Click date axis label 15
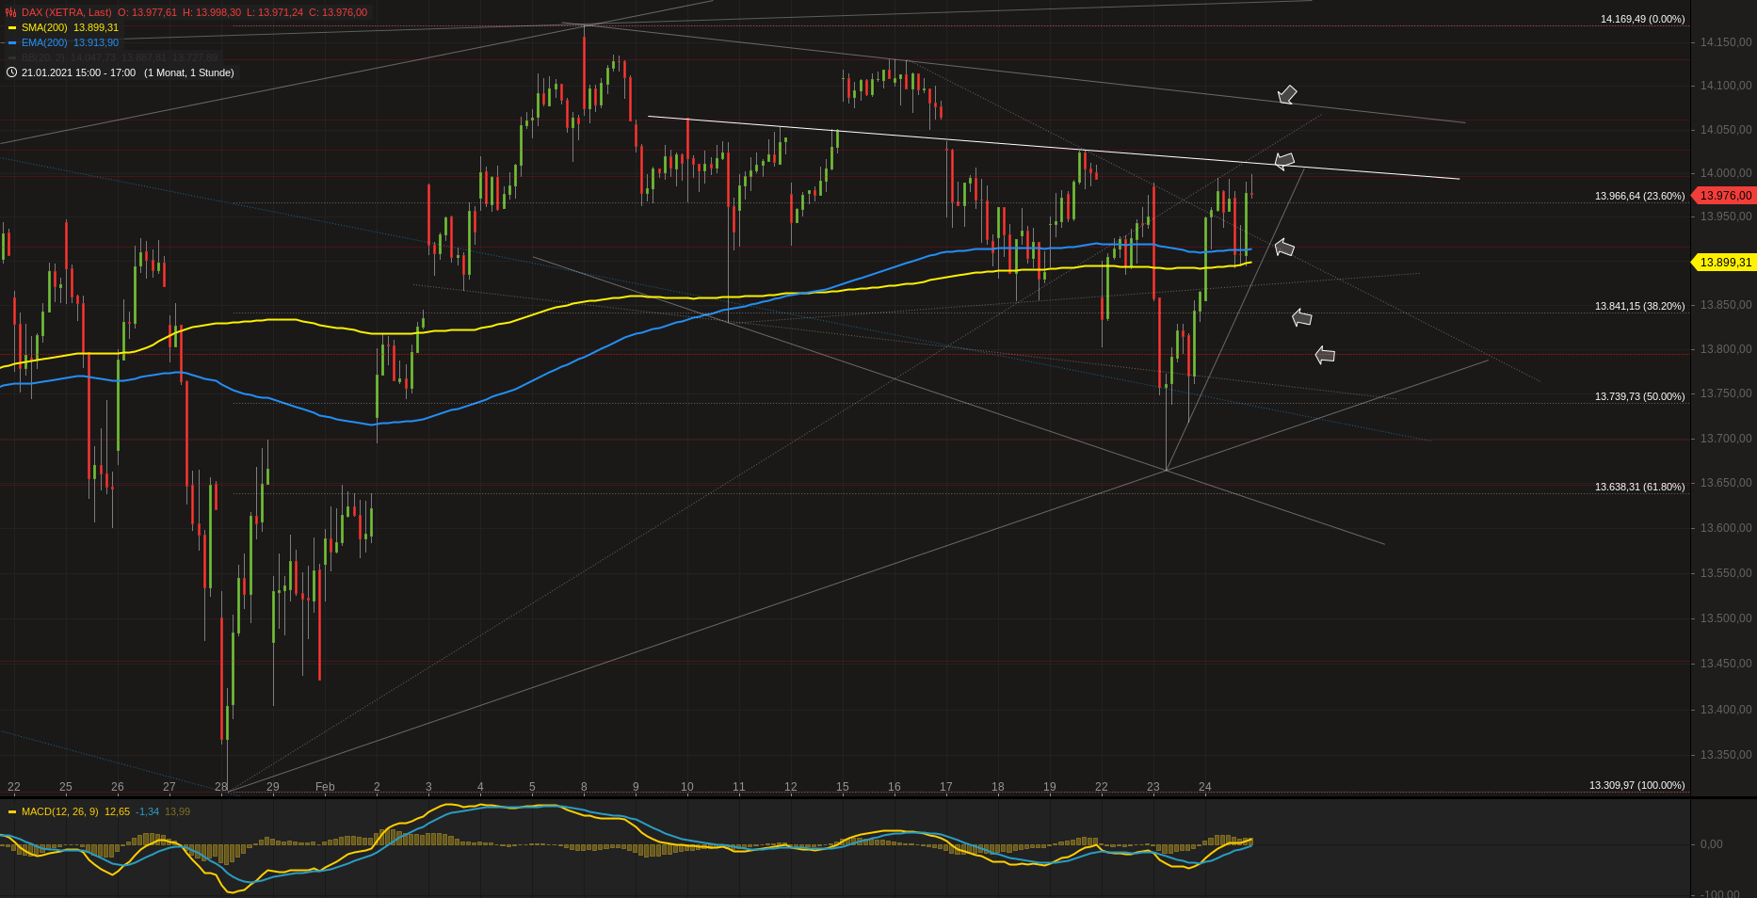The width and height of the screenshot is (1757, 898). 842,787
